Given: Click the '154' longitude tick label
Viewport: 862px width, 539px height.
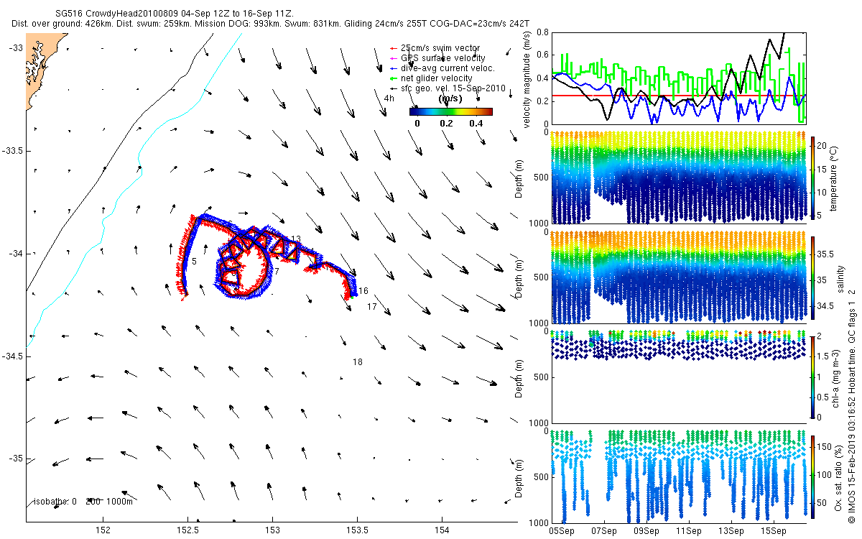Looking at the screenshot, I should 441,530.
